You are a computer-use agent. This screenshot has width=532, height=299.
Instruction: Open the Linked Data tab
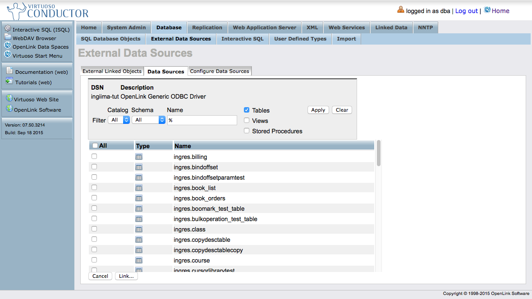(391, 27)
